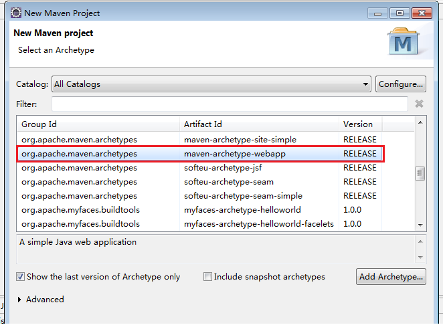Click archetype table scroll up arrow
Viewport: 443px width, 325px height.
click(x=420, y=122)
